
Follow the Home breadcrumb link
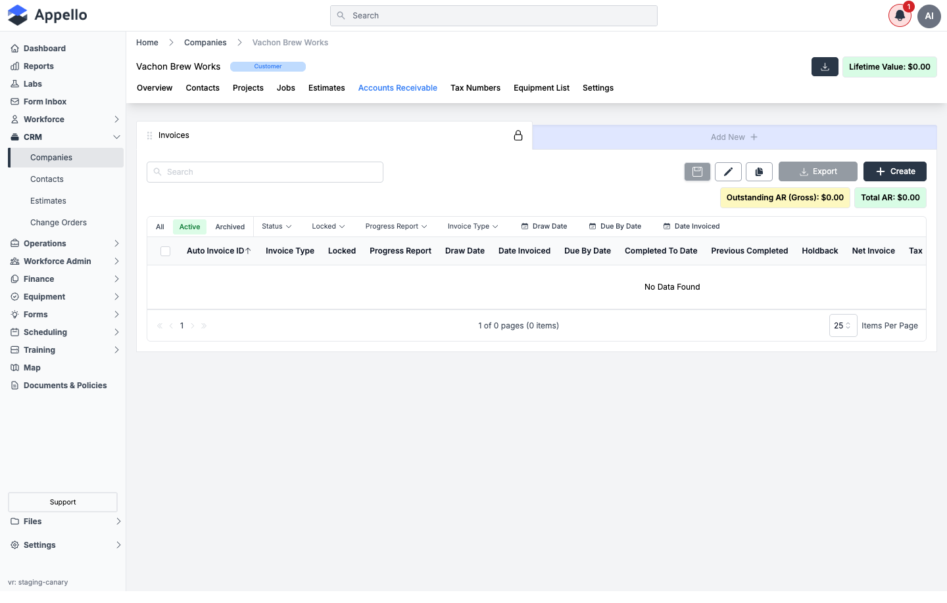tap(147, 43)
